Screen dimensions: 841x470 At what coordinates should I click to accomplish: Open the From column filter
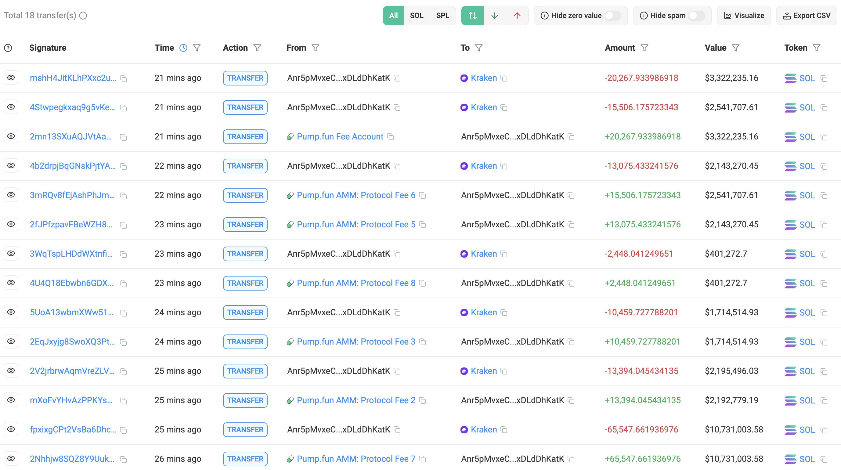click(316, 48)
